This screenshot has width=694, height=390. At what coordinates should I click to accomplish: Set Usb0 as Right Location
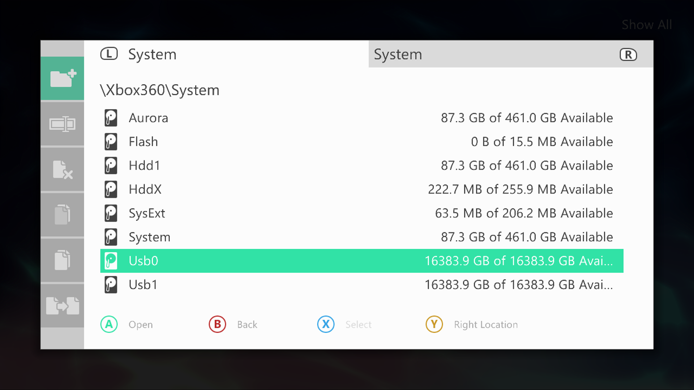click(433, 324)
